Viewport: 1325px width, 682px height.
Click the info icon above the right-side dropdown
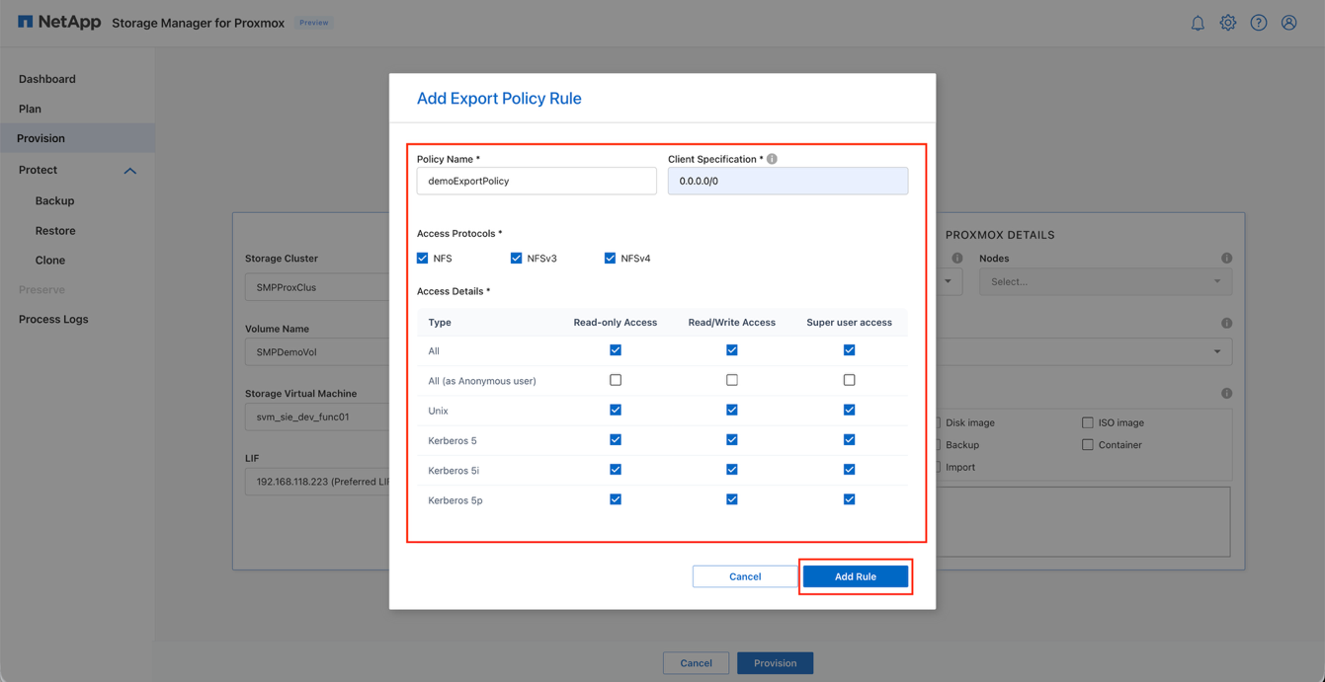click(1226, 323)
